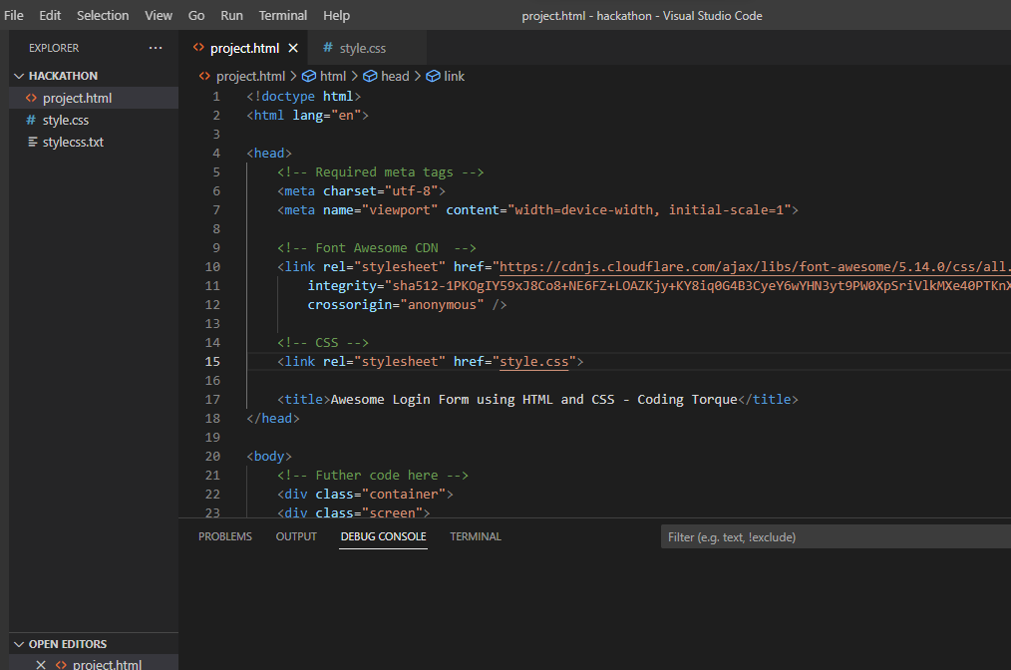Focus the debug console Filter input field
The height and width of the screenshot is (670, 1011).
(x=836, y=536)
